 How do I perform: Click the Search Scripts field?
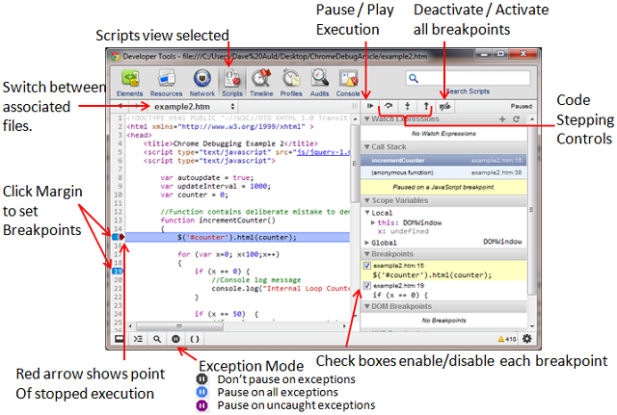point(468,79)
